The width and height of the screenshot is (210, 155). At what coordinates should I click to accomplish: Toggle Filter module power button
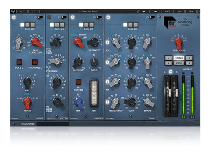pos(49,17)
